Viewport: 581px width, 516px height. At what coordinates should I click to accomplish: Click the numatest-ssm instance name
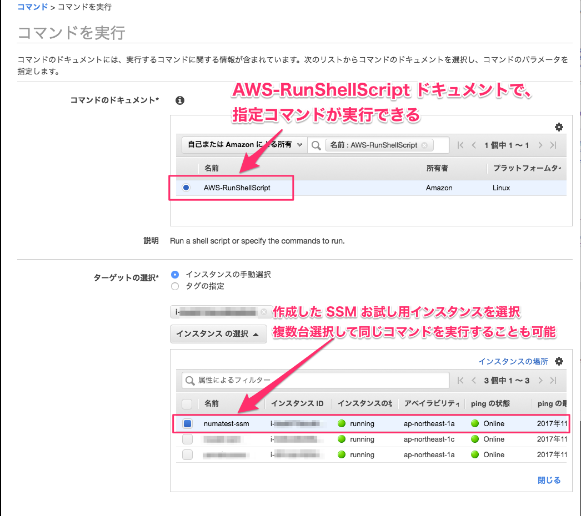[227, 423]
